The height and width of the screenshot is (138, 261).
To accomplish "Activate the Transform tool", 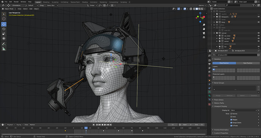I will 4,39.
